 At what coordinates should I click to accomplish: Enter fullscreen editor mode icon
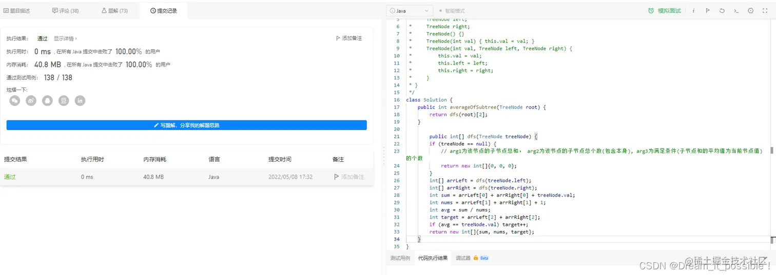click(x=765, y=10)
